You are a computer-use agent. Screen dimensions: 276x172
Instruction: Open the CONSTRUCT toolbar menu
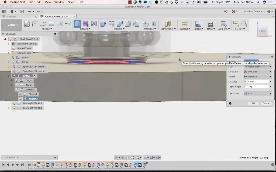coord(168,29)
